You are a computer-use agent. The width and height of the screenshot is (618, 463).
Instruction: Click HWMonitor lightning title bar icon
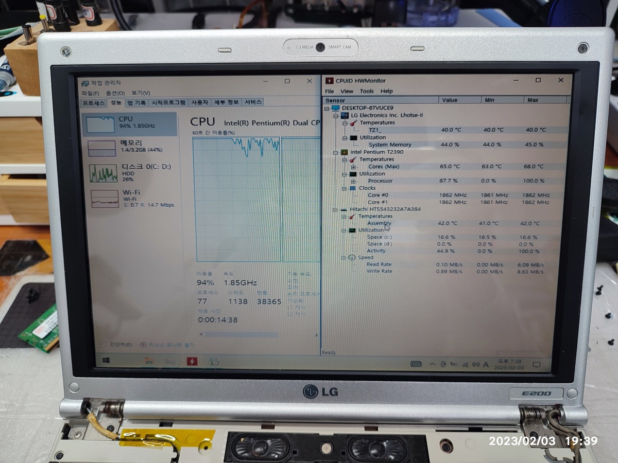click(x=330, y=81)
